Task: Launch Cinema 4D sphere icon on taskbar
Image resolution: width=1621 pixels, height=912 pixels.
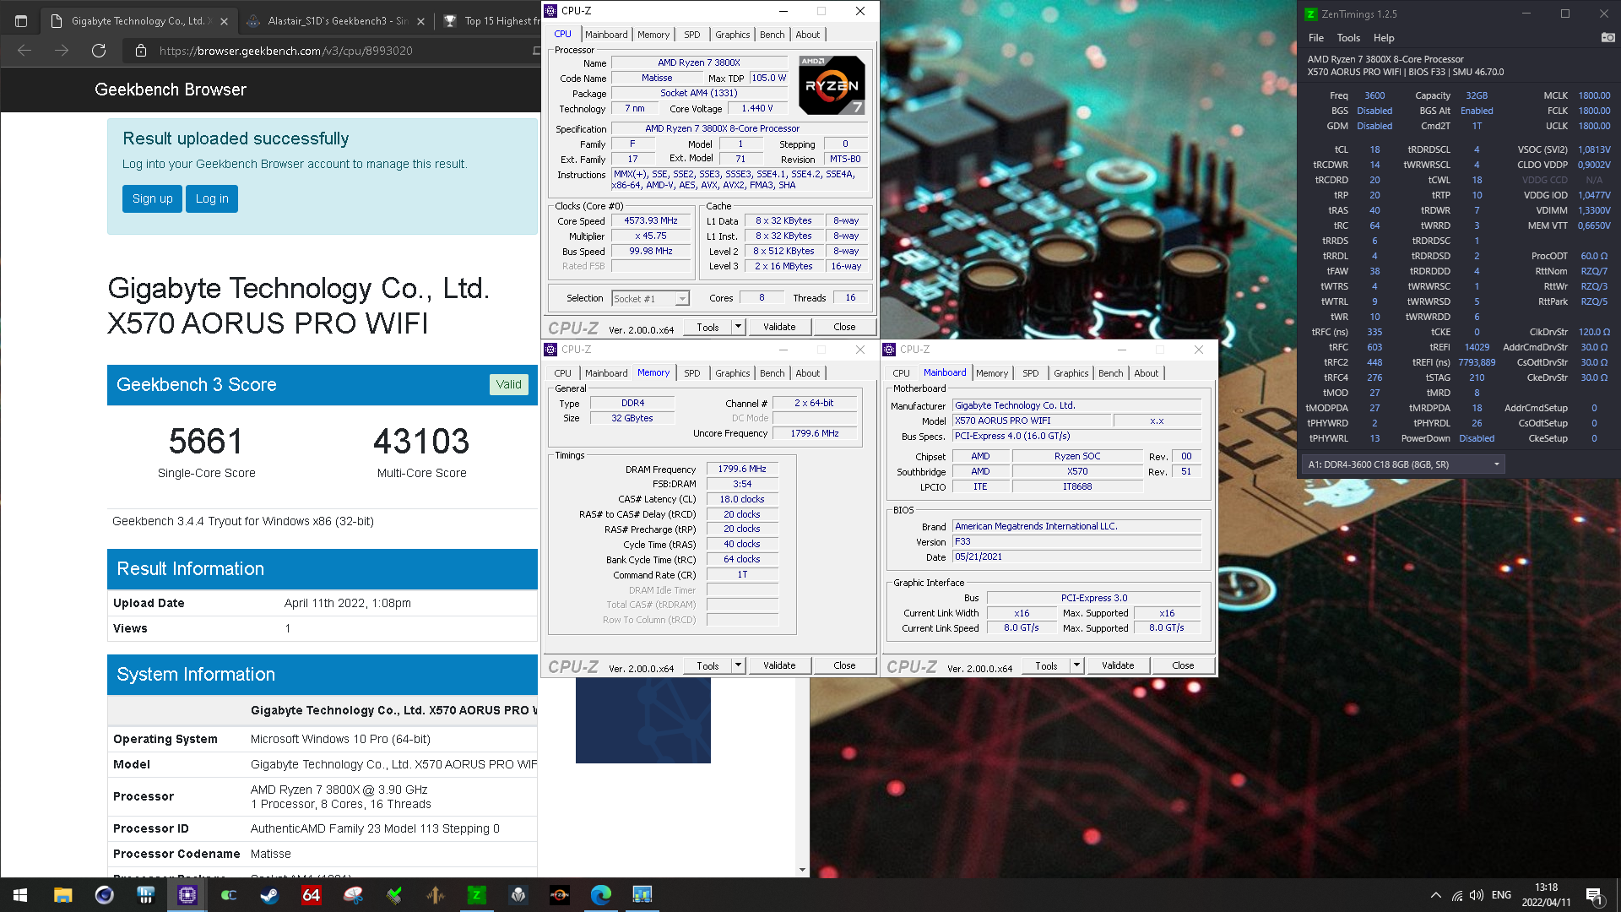Action: (x=104, y=895)
